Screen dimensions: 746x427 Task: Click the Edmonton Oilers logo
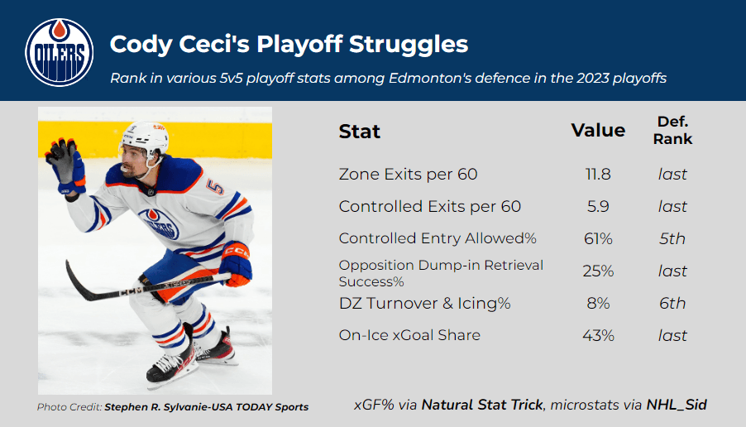click(x=58, y=51)
